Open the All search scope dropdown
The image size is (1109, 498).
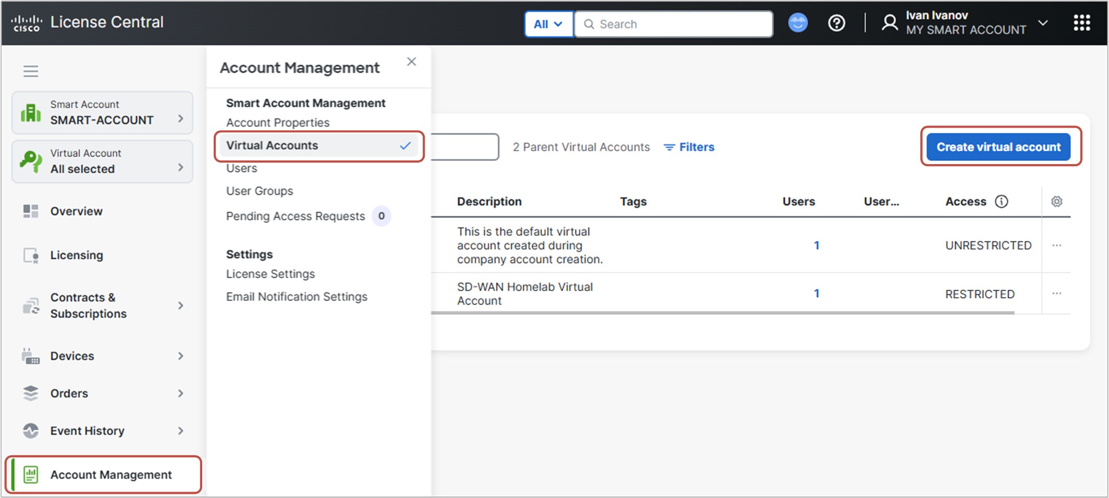548,24
